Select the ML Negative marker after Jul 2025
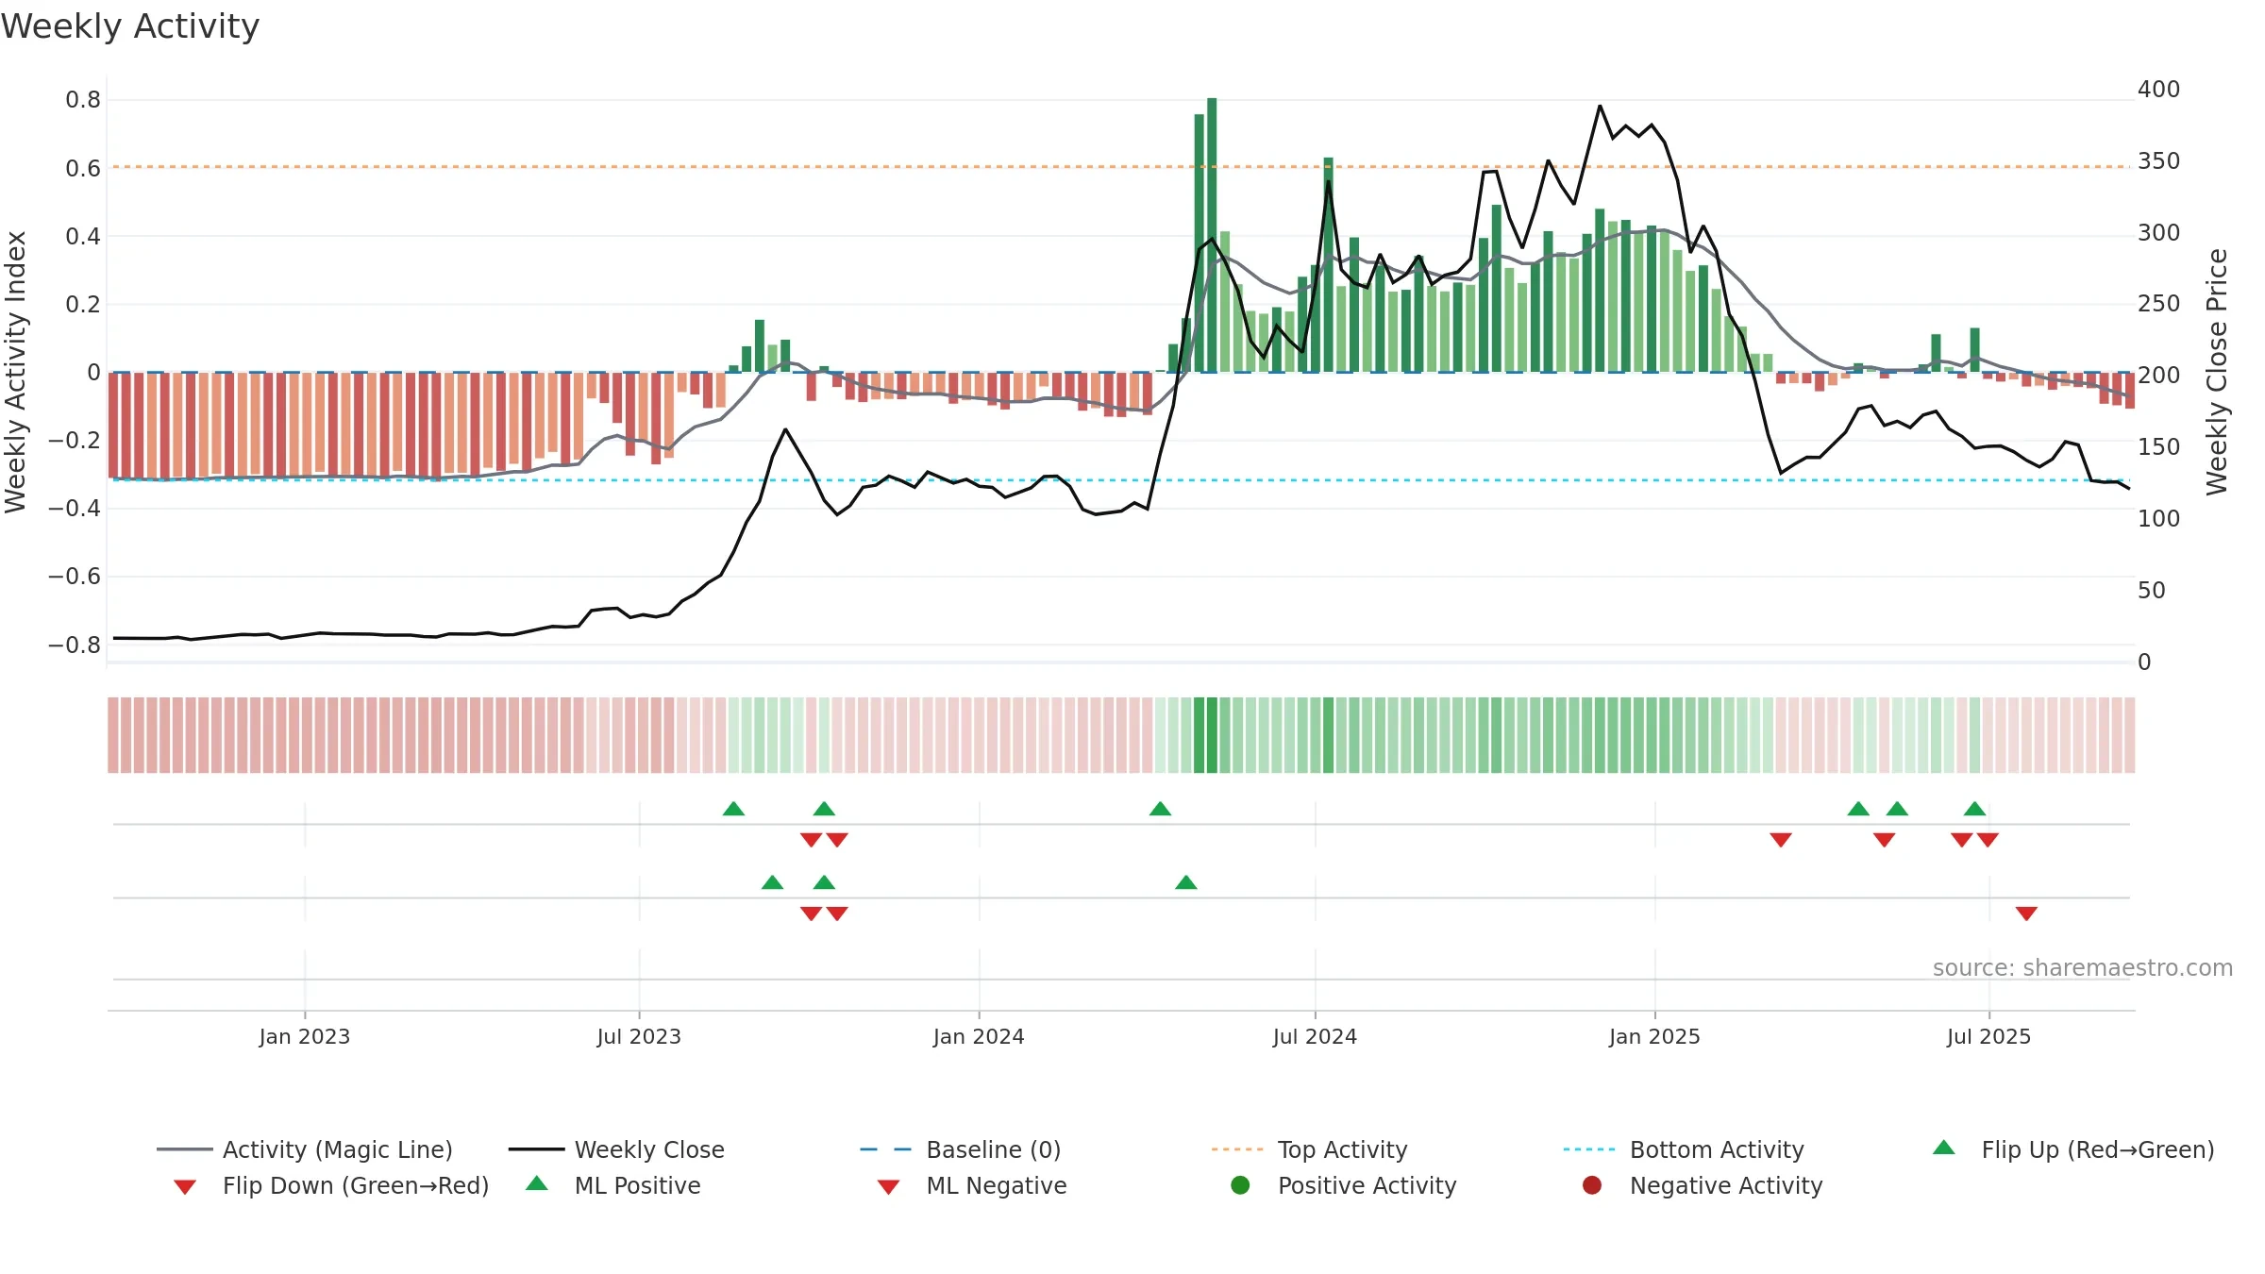Viewport: 2265px width, 1274px height. click(2026, 914)
